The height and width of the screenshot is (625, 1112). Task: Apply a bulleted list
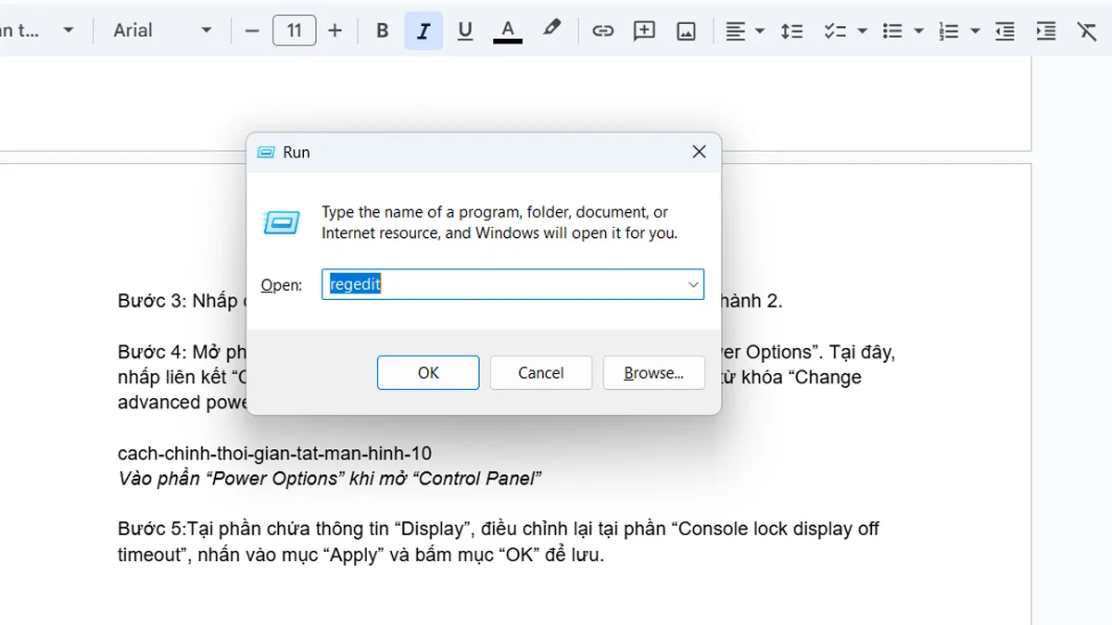pyautogui.click(x=894, y=31)
